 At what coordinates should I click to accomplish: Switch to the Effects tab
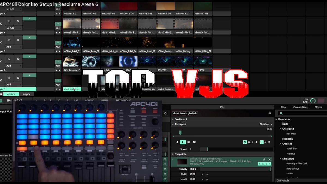point(318,107)
